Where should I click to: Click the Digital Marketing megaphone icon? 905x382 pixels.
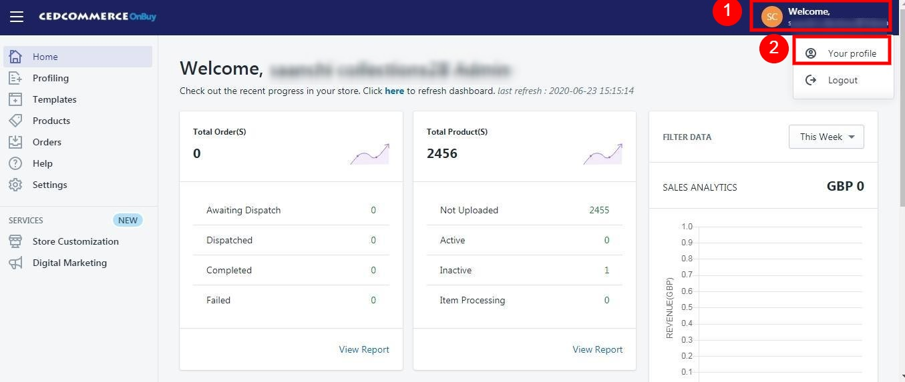click(x=15, y=263)
